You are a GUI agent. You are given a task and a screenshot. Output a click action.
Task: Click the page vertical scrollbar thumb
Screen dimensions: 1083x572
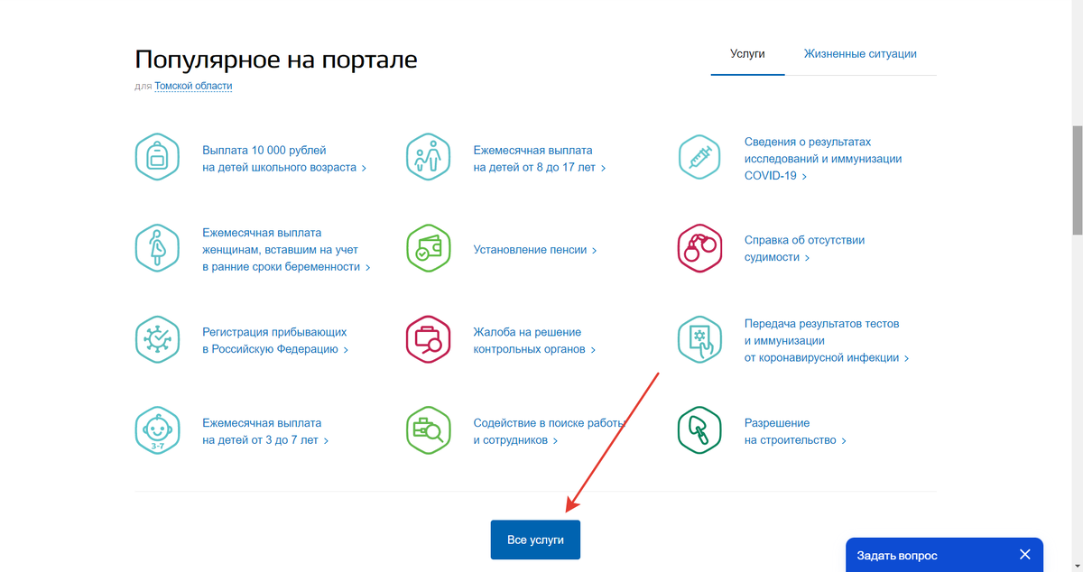pyautogui.click(x=1077, y=180)
